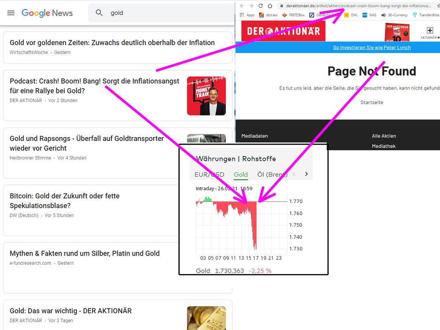This screenshot has width=440, height=330.
Task: Click the 'Intraday - 26.02.21 16:59' label
Action: click(x=224, y=189)
